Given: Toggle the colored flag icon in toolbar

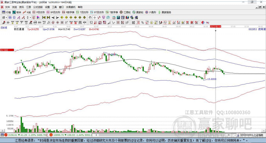Looking at the screenshot, I should tap(38, 18).
